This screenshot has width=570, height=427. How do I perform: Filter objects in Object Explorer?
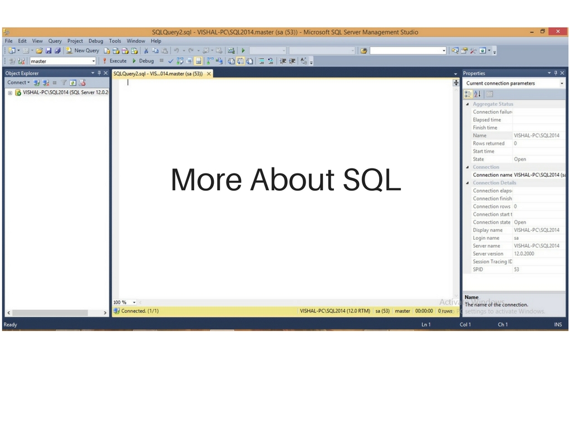[x=63, y=82]
